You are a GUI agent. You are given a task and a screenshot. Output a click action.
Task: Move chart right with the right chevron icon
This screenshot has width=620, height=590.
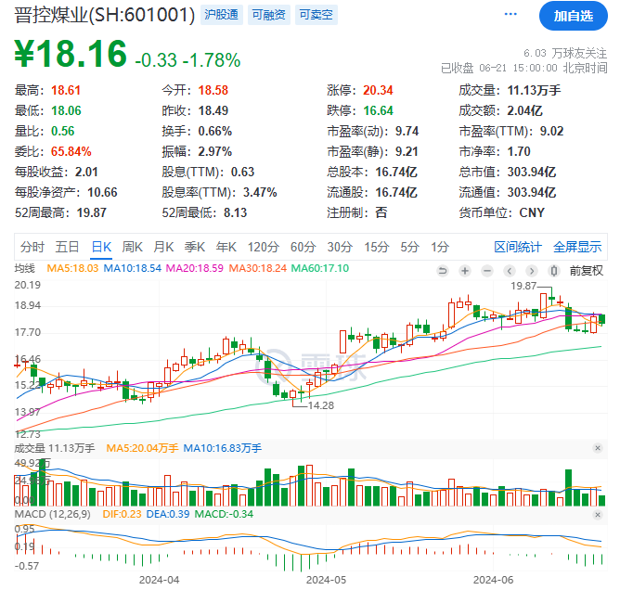click(532, 271)
